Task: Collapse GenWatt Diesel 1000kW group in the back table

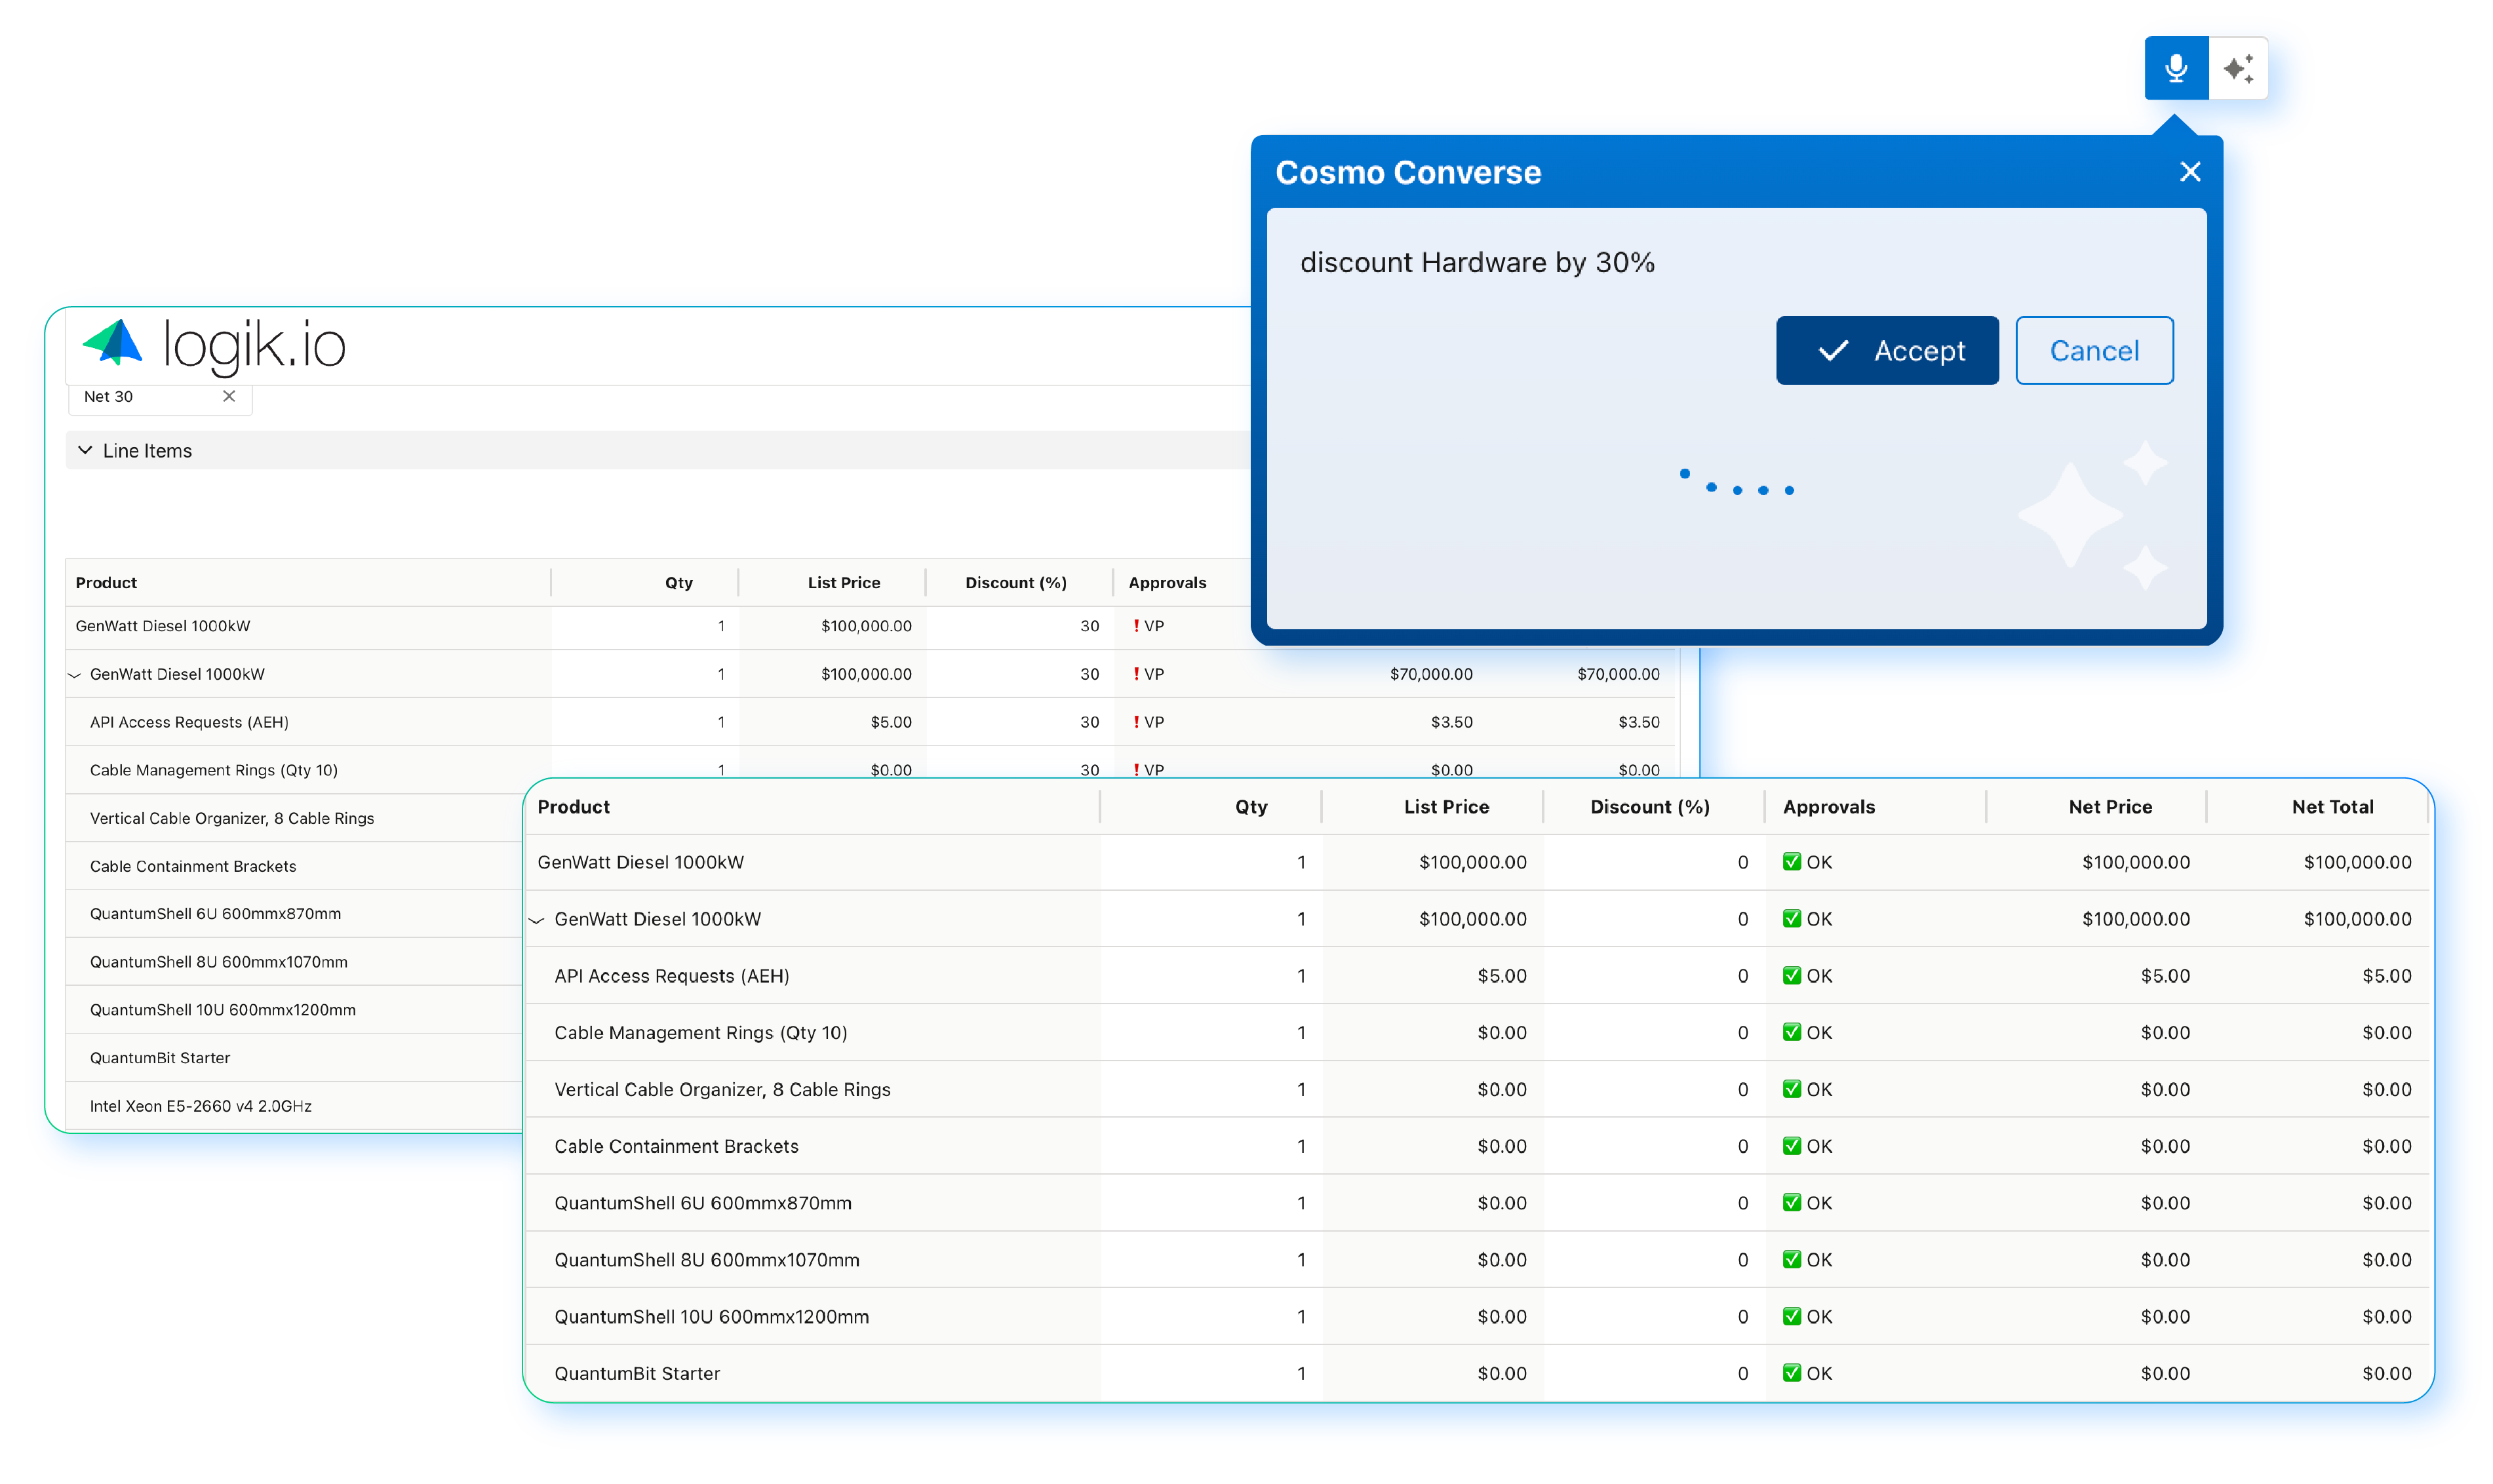Action: click(x=75, y=675)
